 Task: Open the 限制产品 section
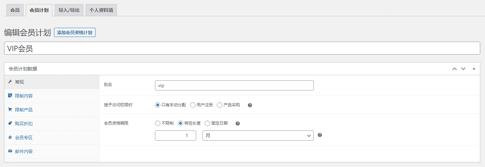[x=52, y=110]
